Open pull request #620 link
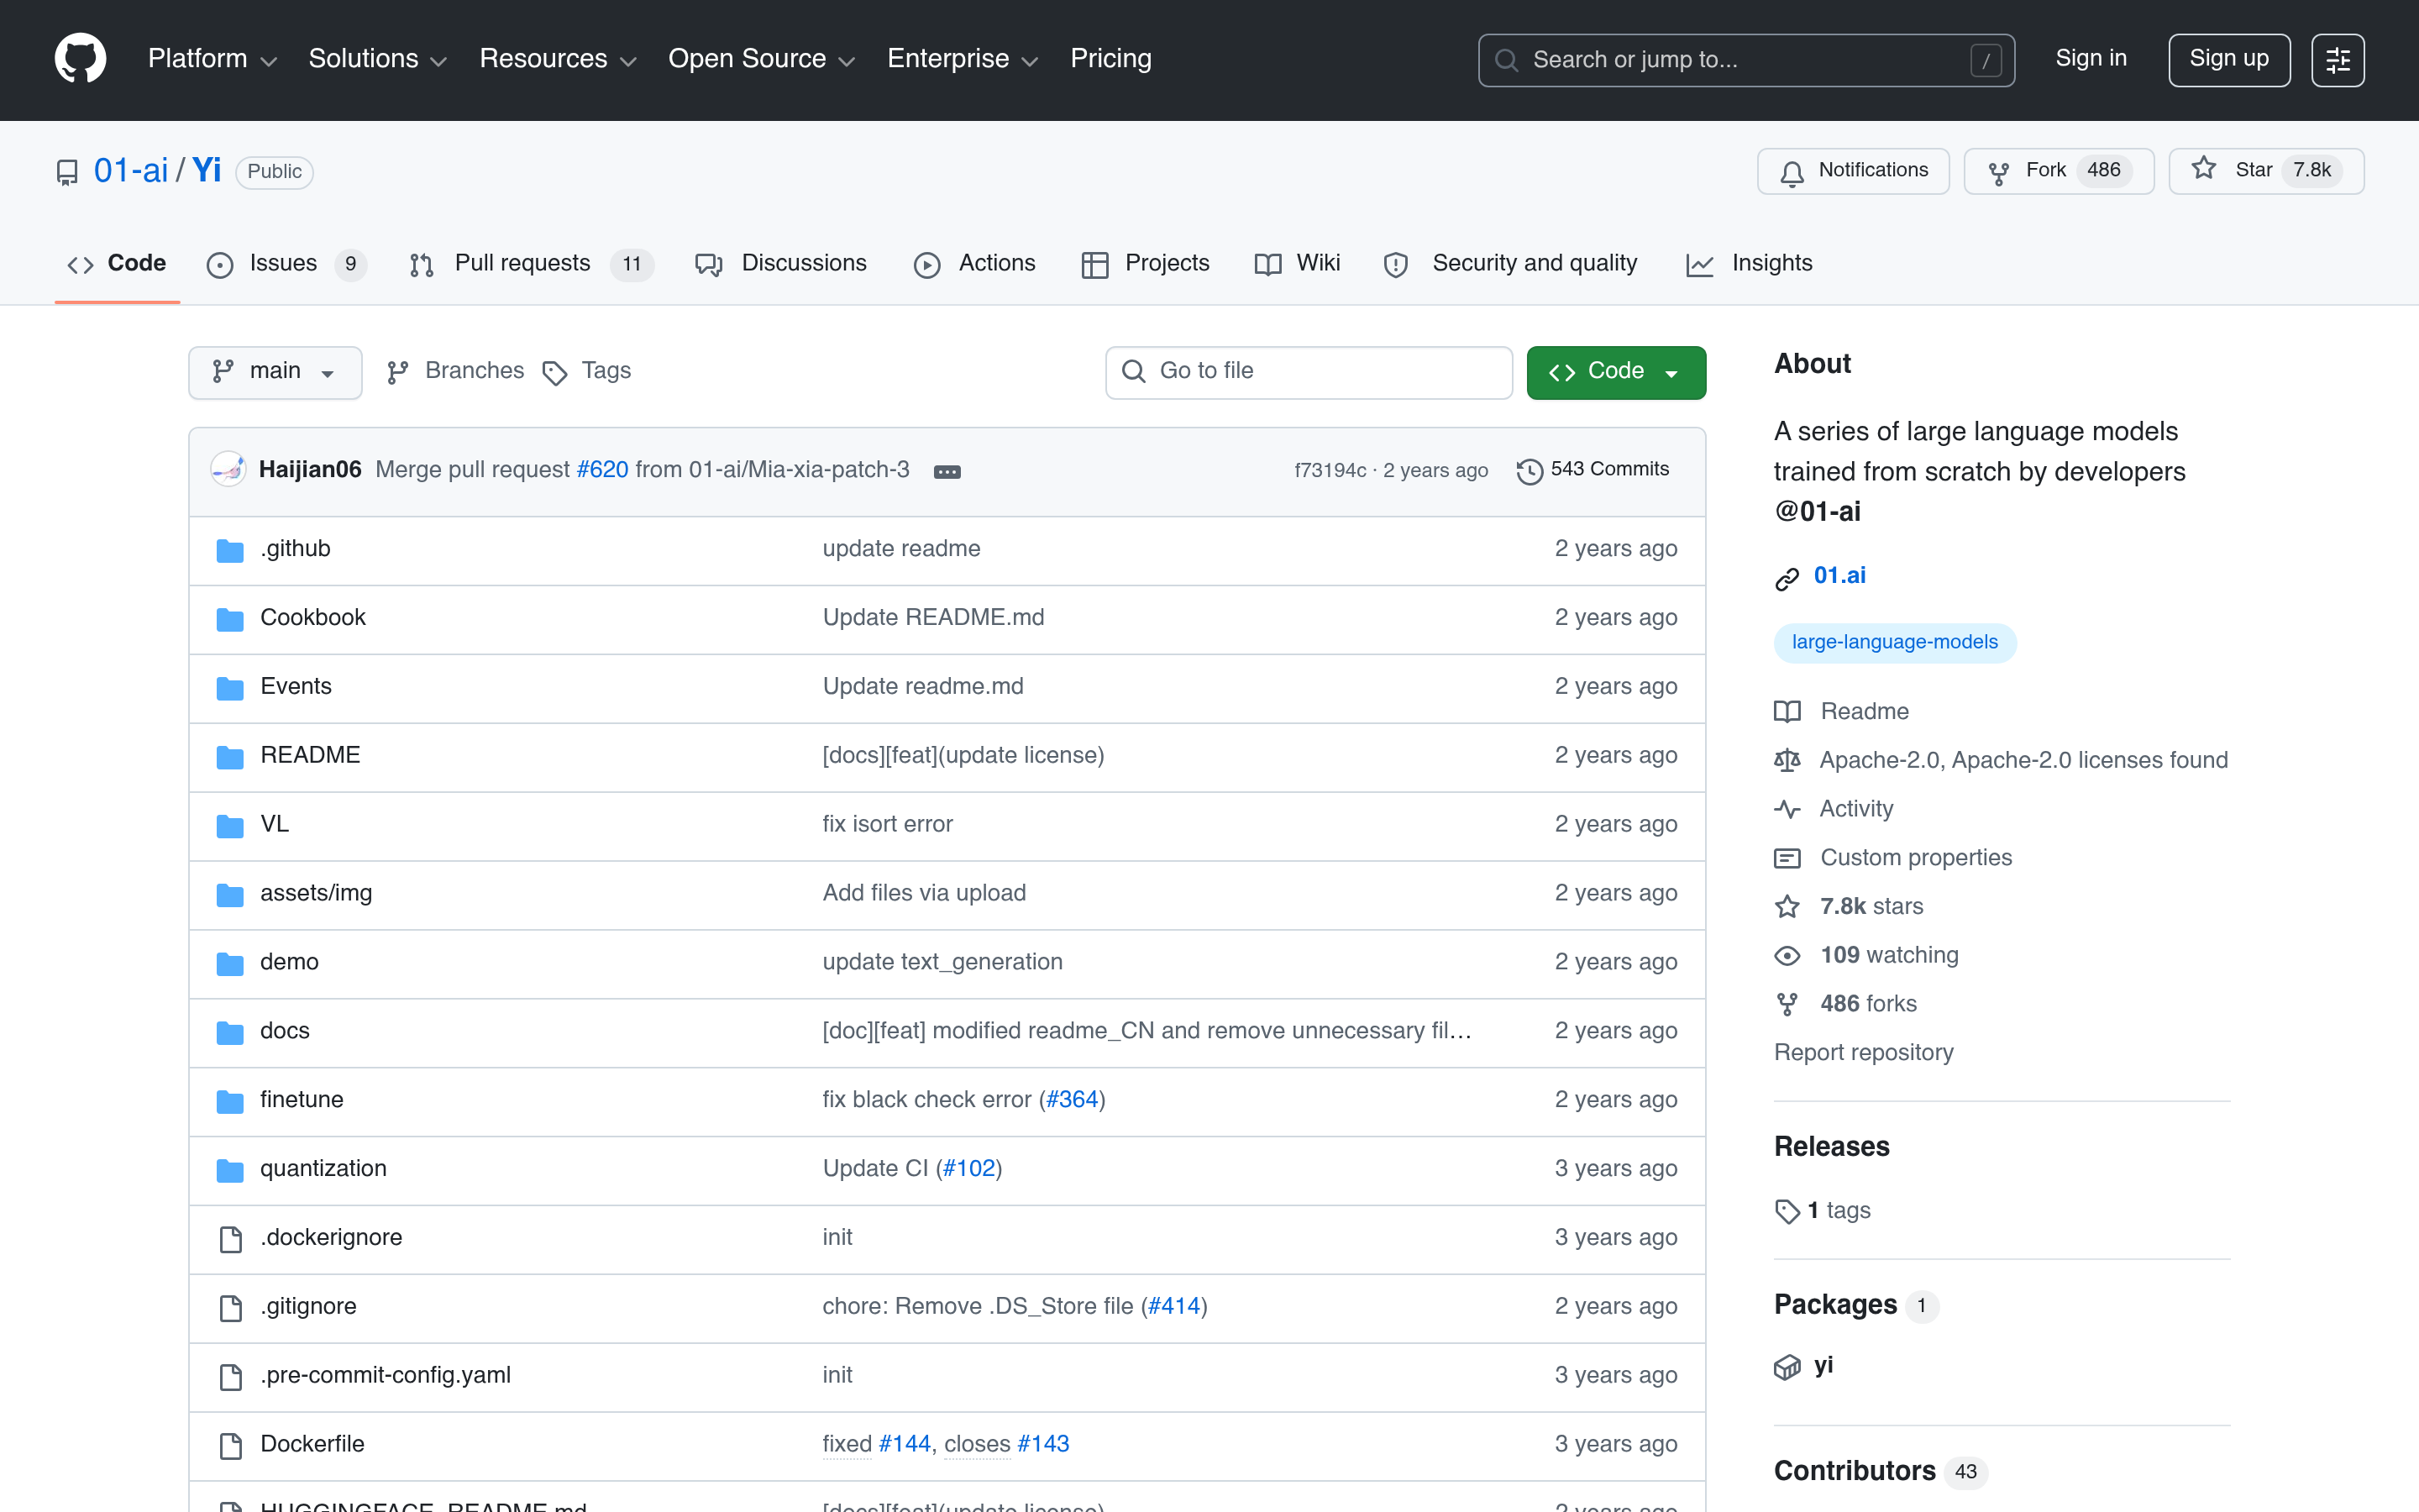 pyautogui.click(x=603, y=470)
